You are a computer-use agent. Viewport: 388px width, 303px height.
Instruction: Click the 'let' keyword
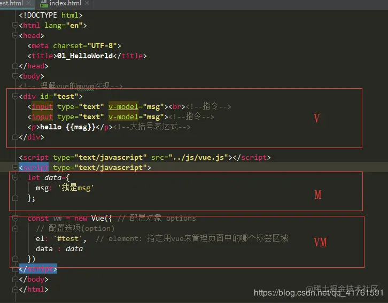pos(34,178)
